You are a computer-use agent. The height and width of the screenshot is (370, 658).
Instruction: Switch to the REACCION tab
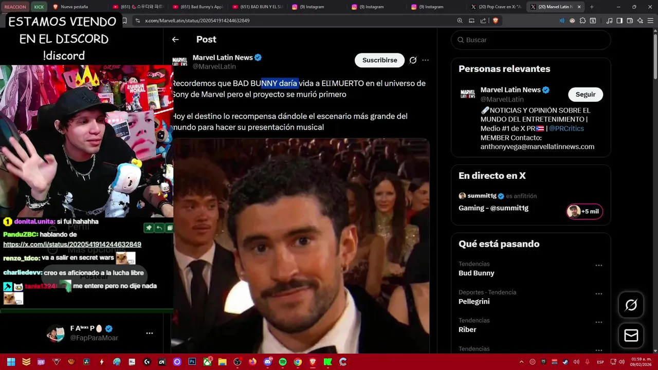click(15, 7)
